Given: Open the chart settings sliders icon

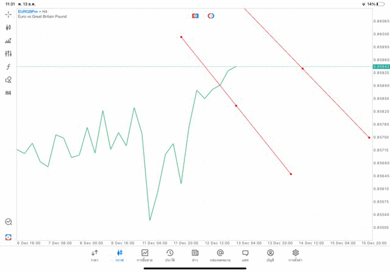Looking at the screenshot, I should [x=9, y=54].
